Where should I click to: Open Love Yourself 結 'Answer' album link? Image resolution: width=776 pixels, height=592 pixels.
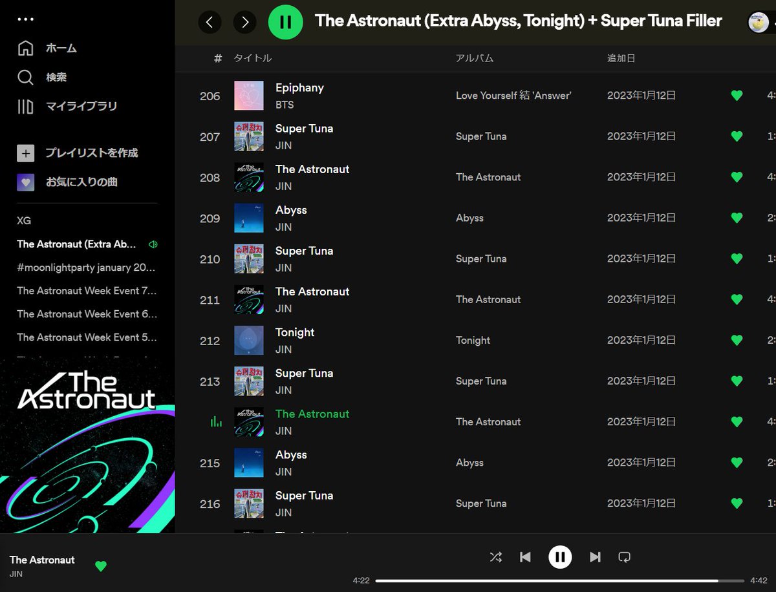click(513, 96)
